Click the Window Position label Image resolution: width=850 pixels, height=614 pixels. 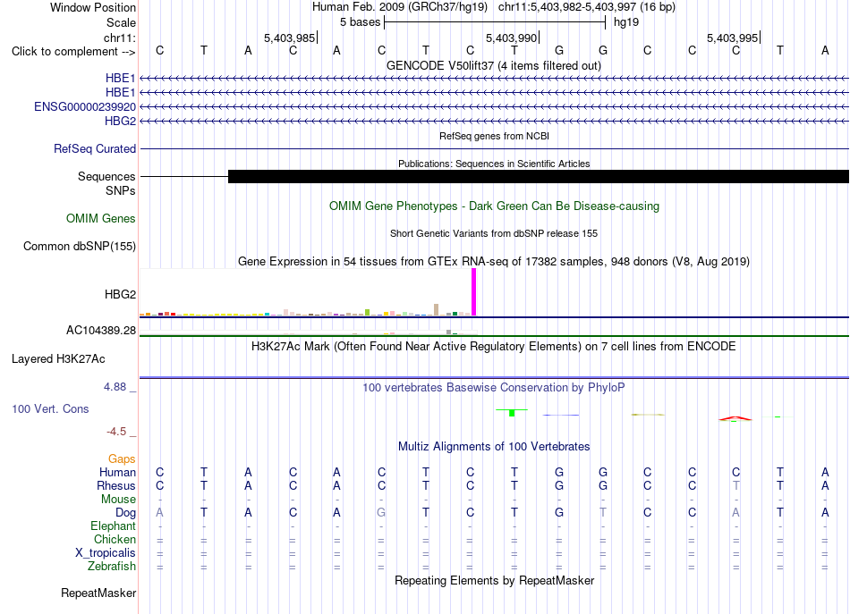click(93, 7)
